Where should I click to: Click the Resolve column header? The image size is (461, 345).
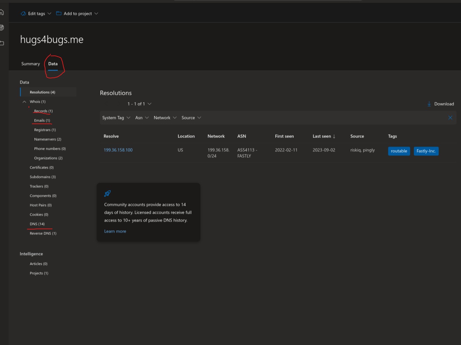(x=111, y=136)
